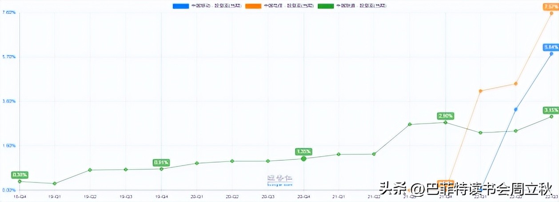
Task: Toggle the orange 中国电信 legend series
Action: click(280, 6)
